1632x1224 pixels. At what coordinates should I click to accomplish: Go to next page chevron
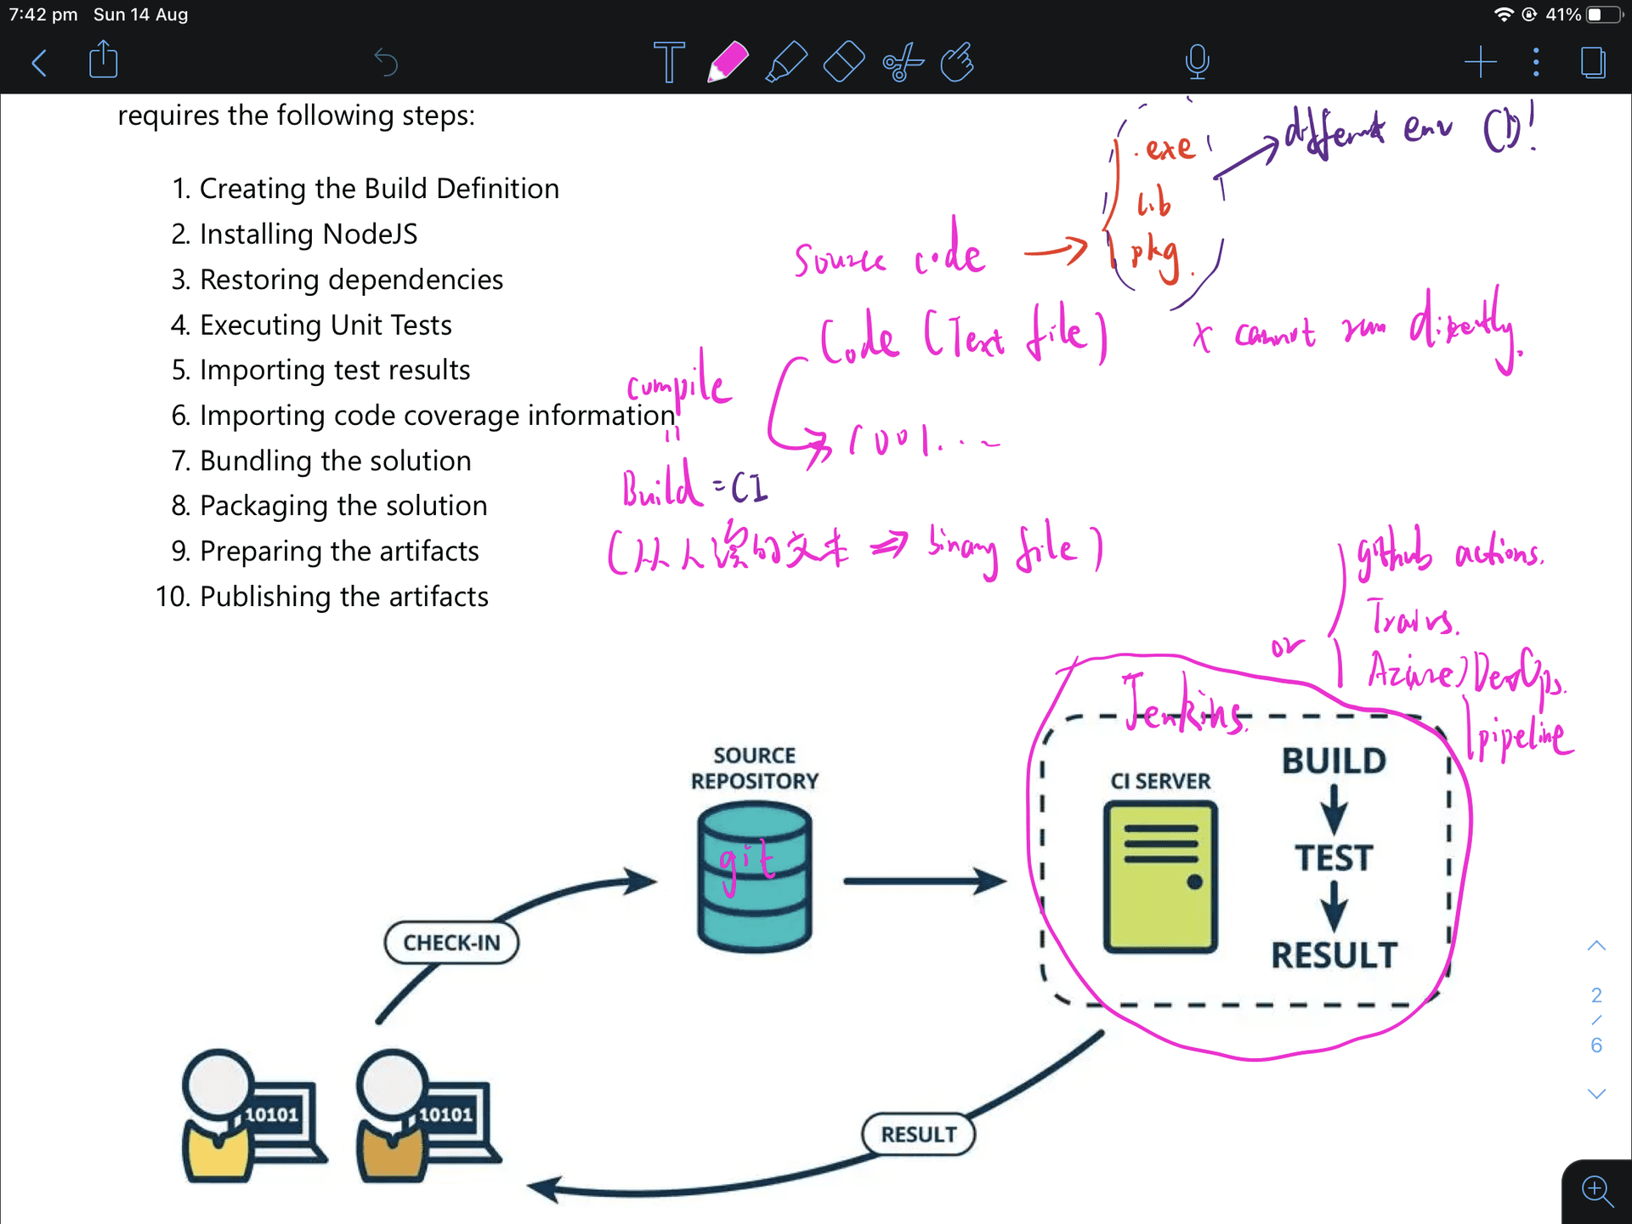point(1596,1094)
